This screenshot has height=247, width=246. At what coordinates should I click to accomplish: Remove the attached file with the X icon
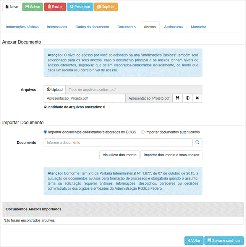[x=197, y=98]
